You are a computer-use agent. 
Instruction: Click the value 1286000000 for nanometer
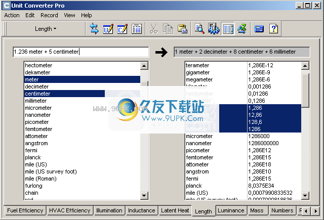click(x=263, y=143)
